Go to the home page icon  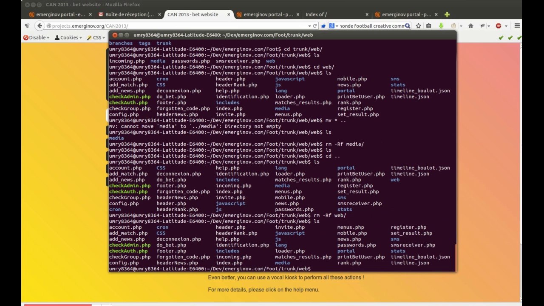point(471,26)
